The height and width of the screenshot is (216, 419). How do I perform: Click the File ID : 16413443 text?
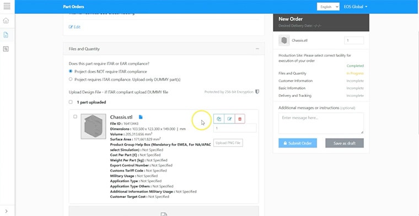tap(124, 123)
